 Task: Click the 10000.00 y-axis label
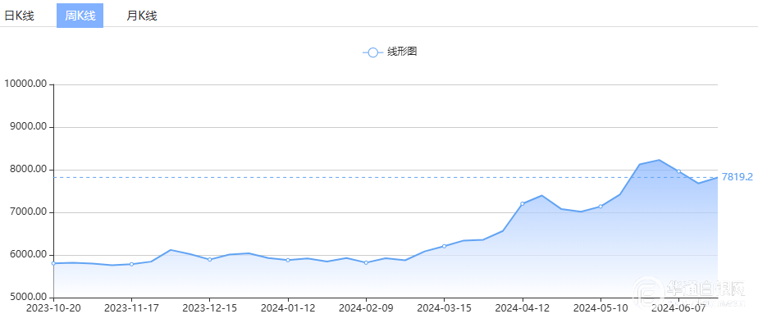[x=25, y=84]
